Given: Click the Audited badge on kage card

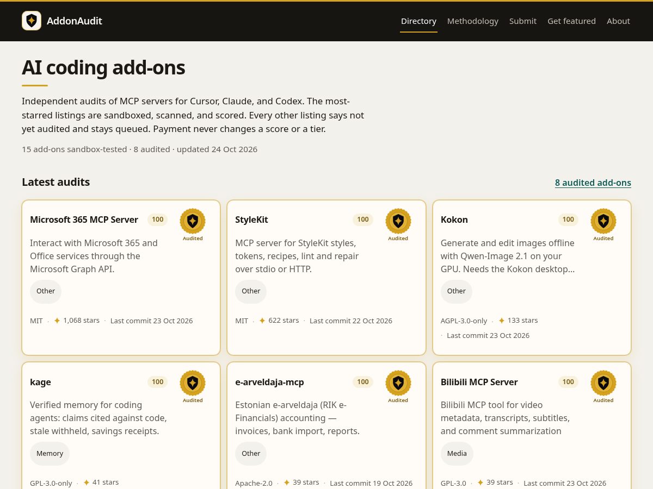Looking at the screenshot, I should [x=193, y=387].
